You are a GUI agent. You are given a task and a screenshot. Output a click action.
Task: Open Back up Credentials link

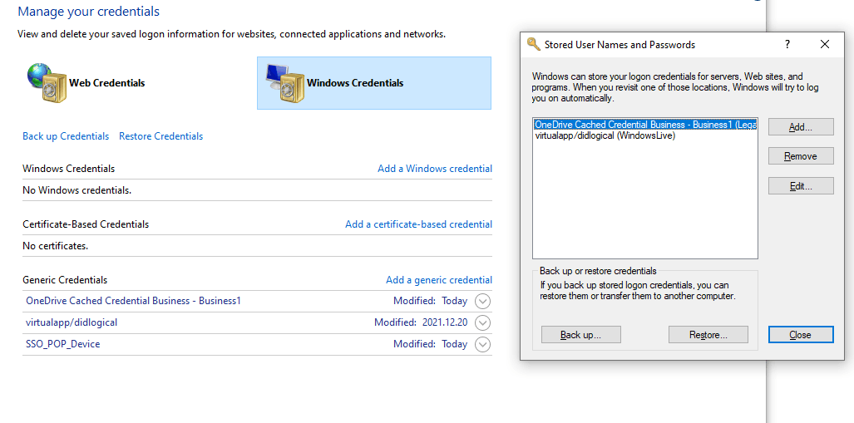66,136
